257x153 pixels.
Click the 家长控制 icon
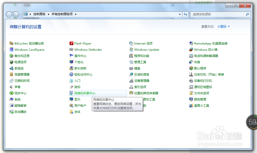point(71,68)
